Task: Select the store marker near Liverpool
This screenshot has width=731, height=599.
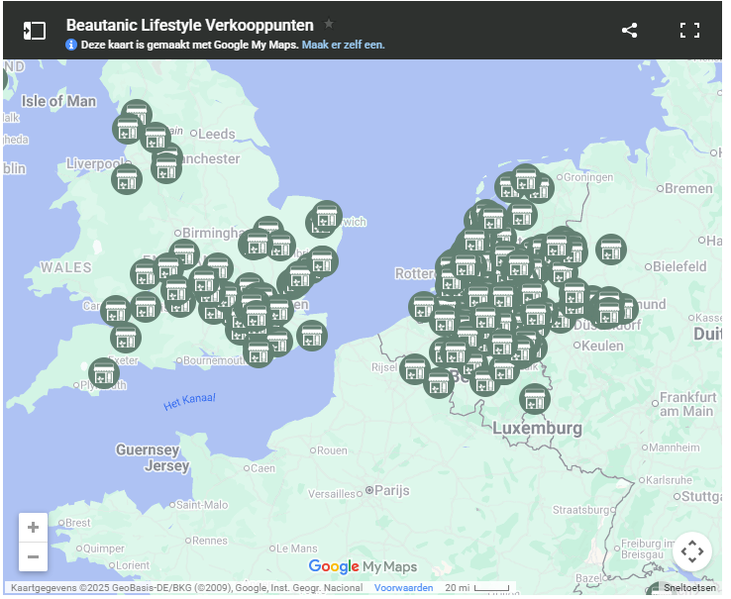Action: tap(126, 179)
